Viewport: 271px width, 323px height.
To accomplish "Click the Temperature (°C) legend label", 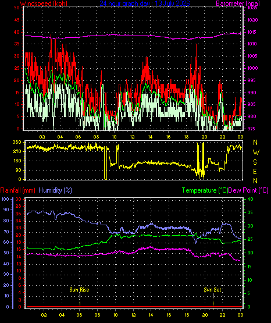I will (205, 190).
